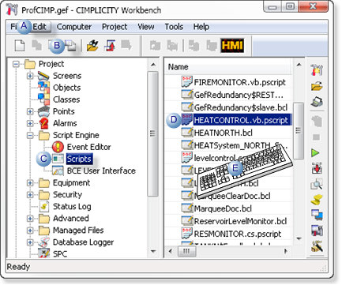Collapse the Script Engine folder

pos(30,135)
